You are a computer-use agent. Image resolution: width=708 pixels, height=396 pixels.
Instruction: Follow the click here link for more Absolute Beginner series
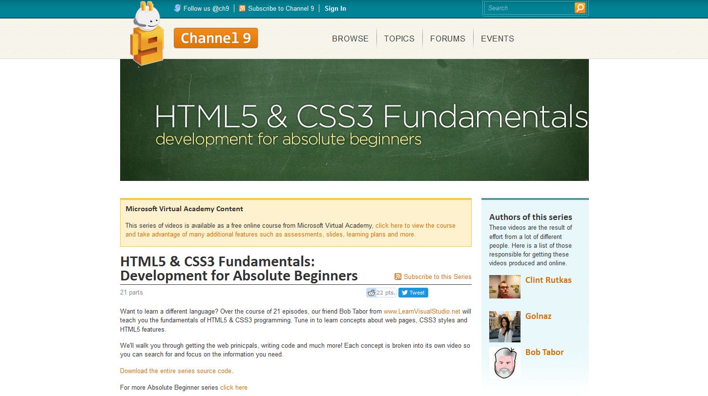pyautogui.click(x=234, y=387)
